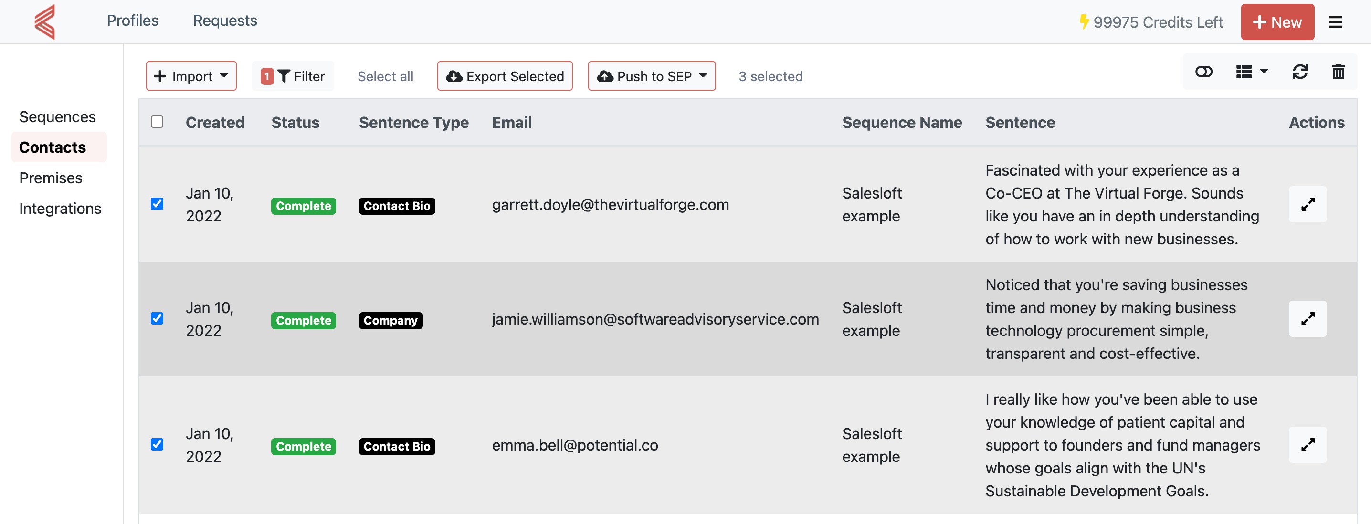Go to the Profiles tab

coord(133,21)
